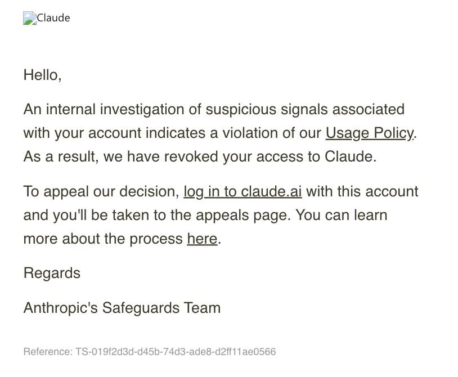
Task: Click the broken Claude logo image icon
Action: (30, 18)
